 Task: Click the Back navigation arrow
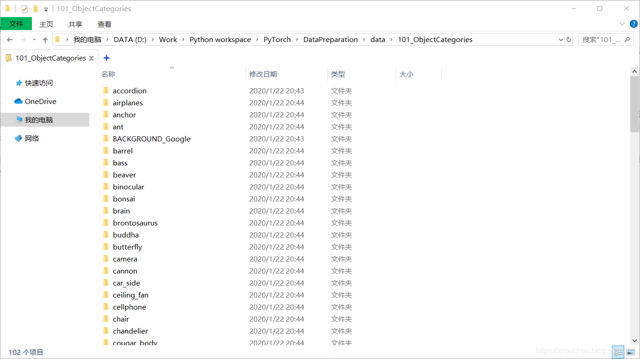coord(10,40)
